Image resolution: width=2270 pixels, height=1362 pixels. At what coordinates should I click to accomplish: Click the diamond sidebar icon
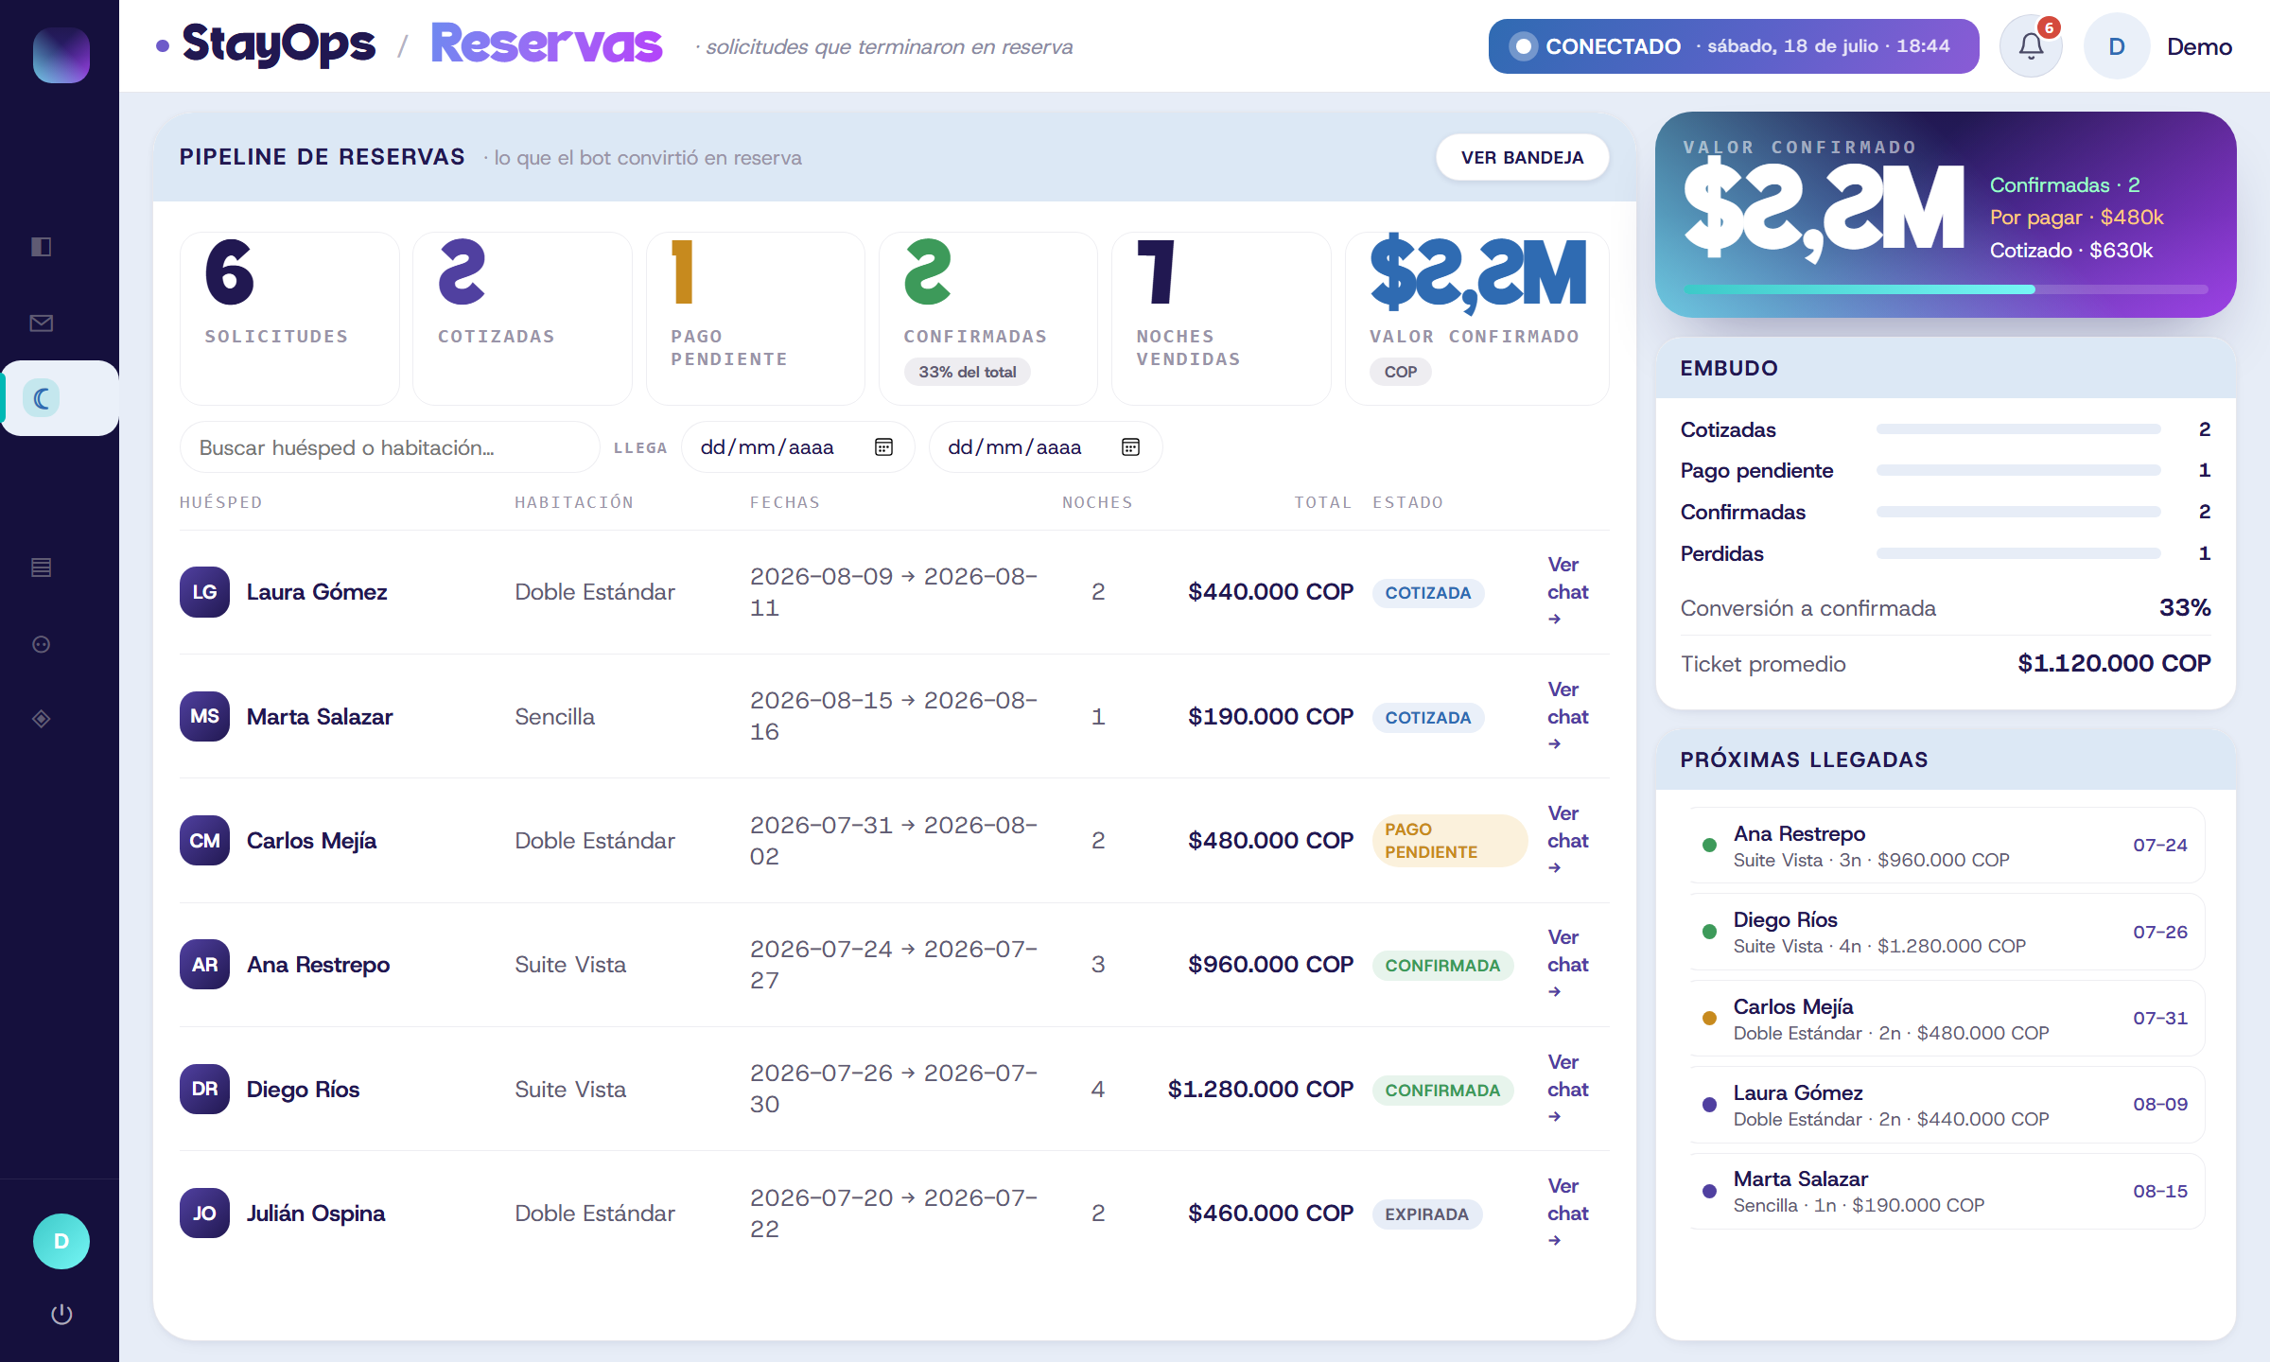[42, 719]
